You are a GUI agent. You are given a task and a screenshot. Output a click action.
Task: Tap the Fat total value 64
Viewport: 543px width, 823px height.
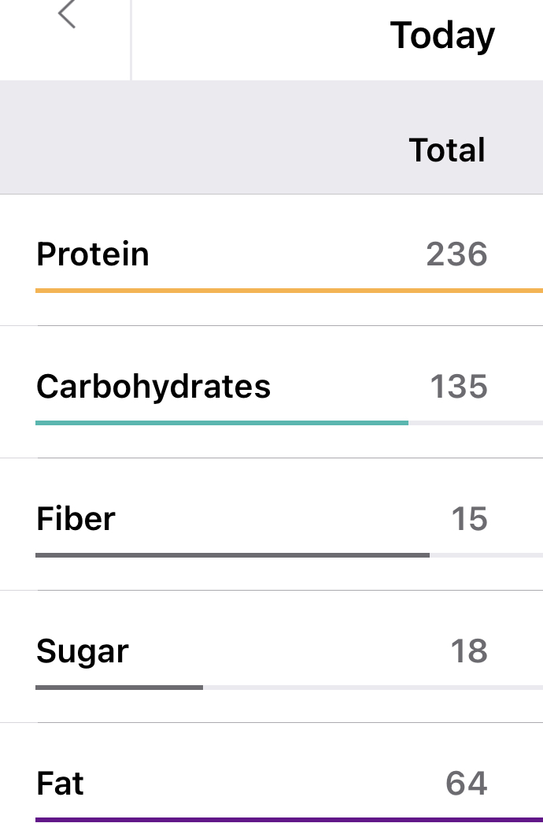click(x=467, y=784)
